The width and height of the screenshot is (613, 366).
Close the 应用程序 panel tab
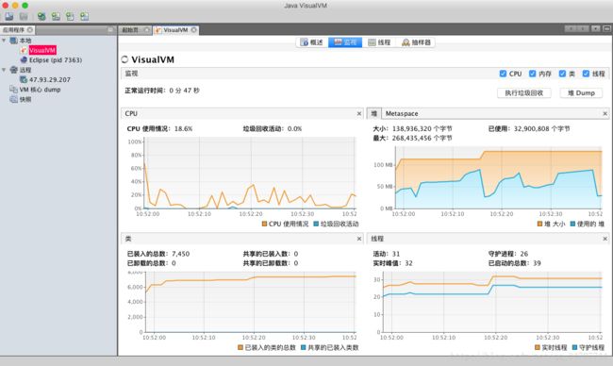pos(30,30)
